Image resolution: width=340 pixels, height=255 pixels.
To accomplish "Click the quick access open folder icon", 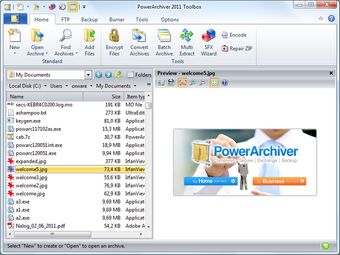I will (36, 7).
